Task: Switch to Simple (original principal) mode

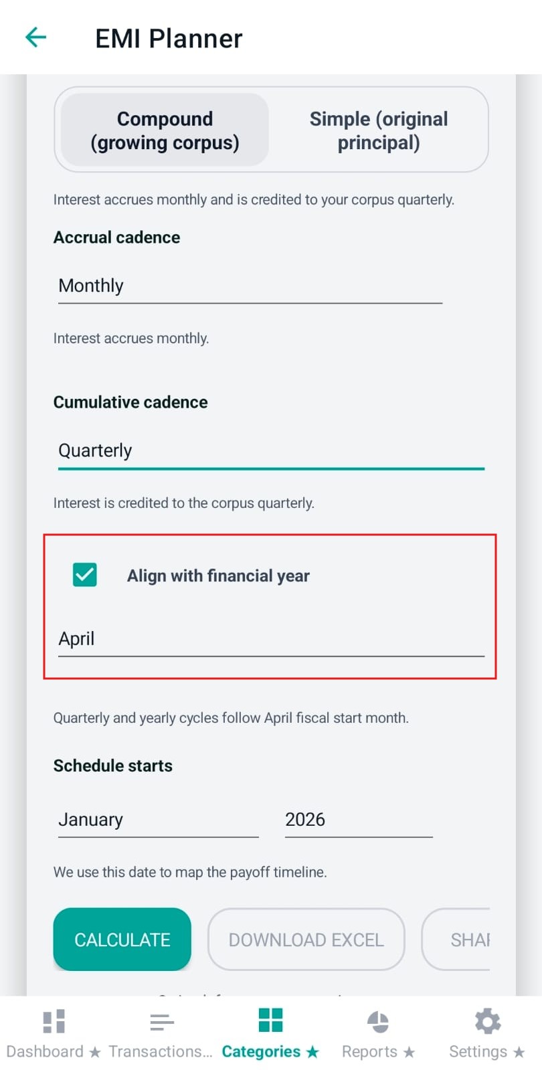Action: pos(378,130)
